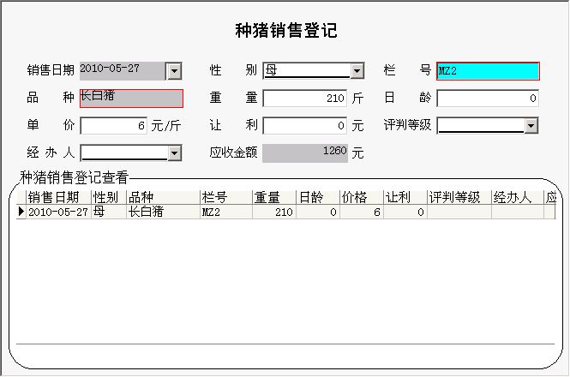Click the 栏号 column header in grid
Screen dimensions: 570x377
tap(225, 198)
